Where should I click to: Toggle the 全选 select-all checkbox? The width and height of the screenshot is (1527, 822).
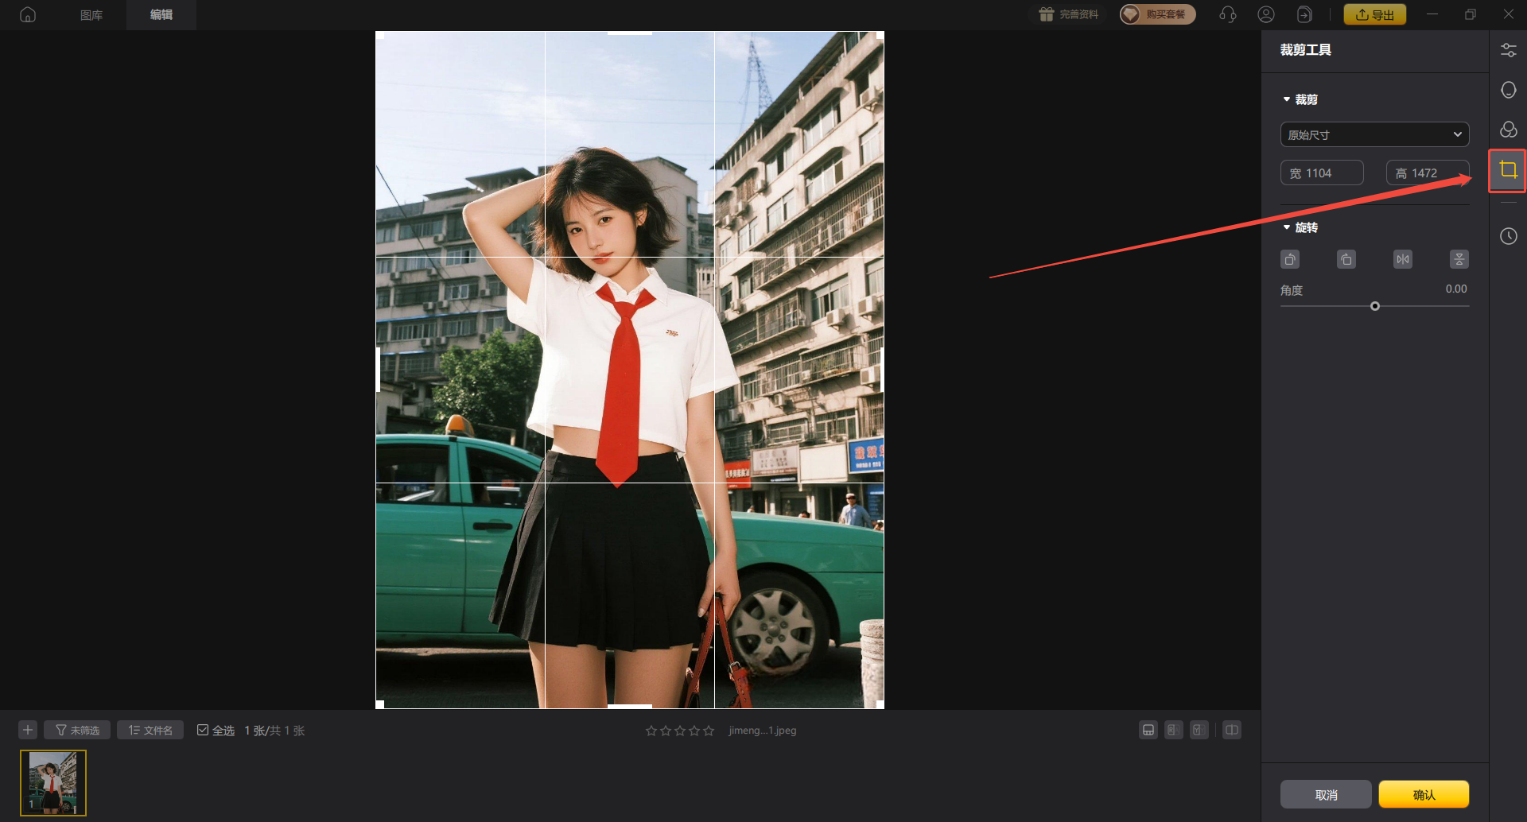(x=203, y=730)
